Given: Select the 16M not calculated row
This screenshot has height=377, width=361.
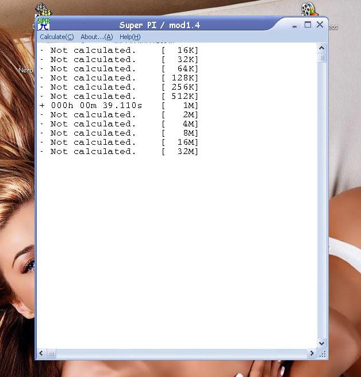Looking at the screenshot, I should click(x=119, y=143).
